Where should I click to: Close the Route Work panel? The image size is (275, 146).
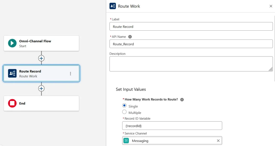click(x=271, y=6)
